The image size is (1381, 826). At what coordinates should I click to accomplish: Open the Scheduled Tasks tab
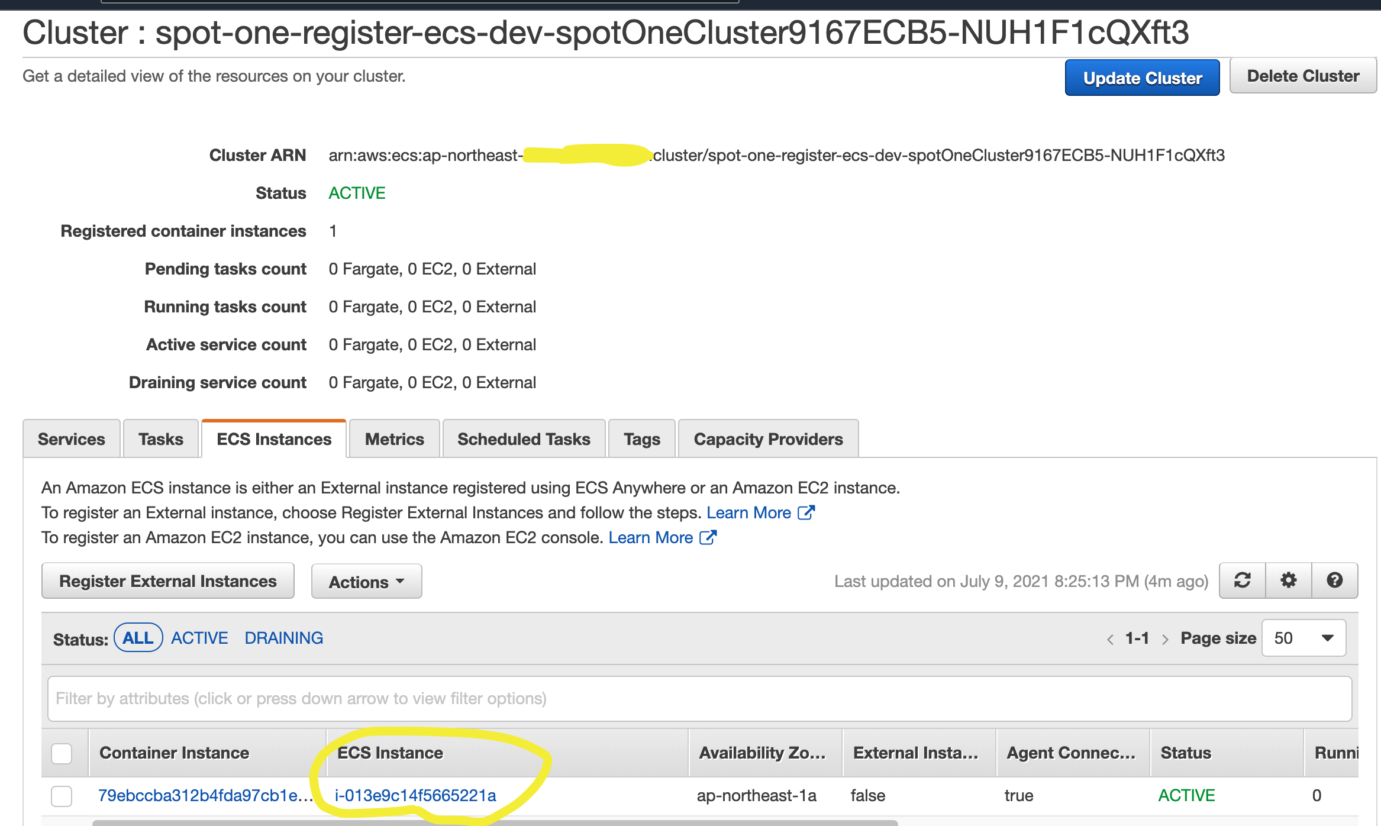click(x=524, y=439)
